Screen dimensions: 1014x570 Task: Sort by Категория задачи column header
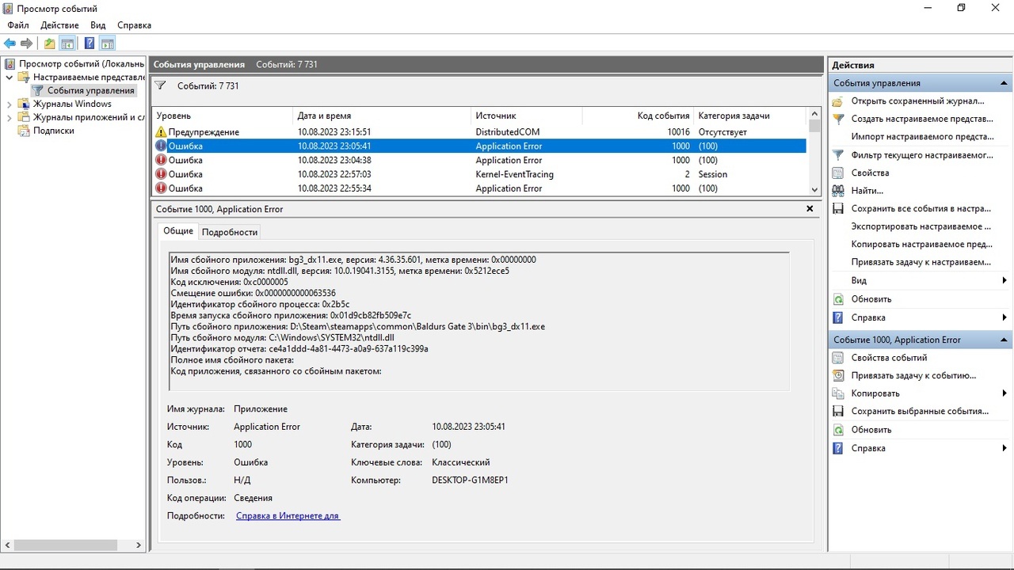coord(750,116)
